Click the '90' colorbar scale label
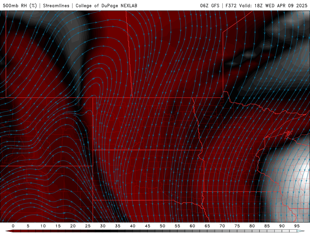310x233 pixels. coord(282,226)
